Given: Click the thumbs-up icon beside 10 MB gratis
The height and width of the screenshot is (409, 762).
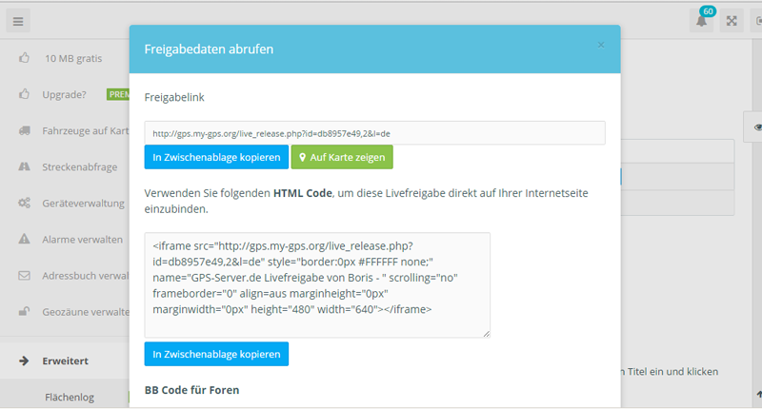Looking at the screenshot, I should point(24,58).
